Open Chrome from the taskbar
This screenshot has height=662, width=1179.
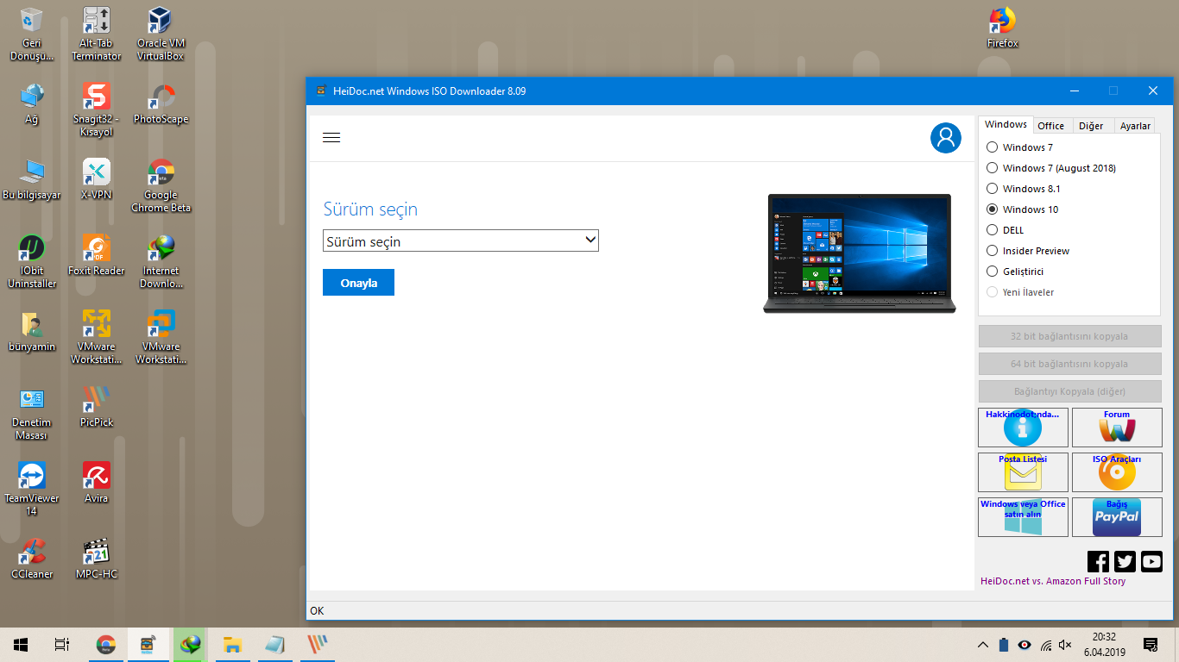[x=106, y=645]
